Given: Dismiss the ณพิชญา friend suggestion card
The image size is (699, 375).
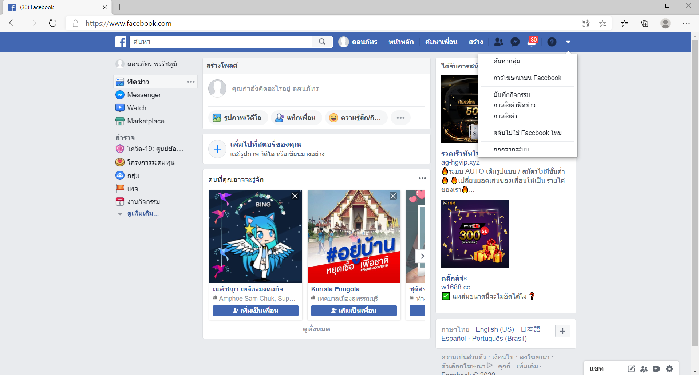Looking at the screenshot, I should click(295, 196).
